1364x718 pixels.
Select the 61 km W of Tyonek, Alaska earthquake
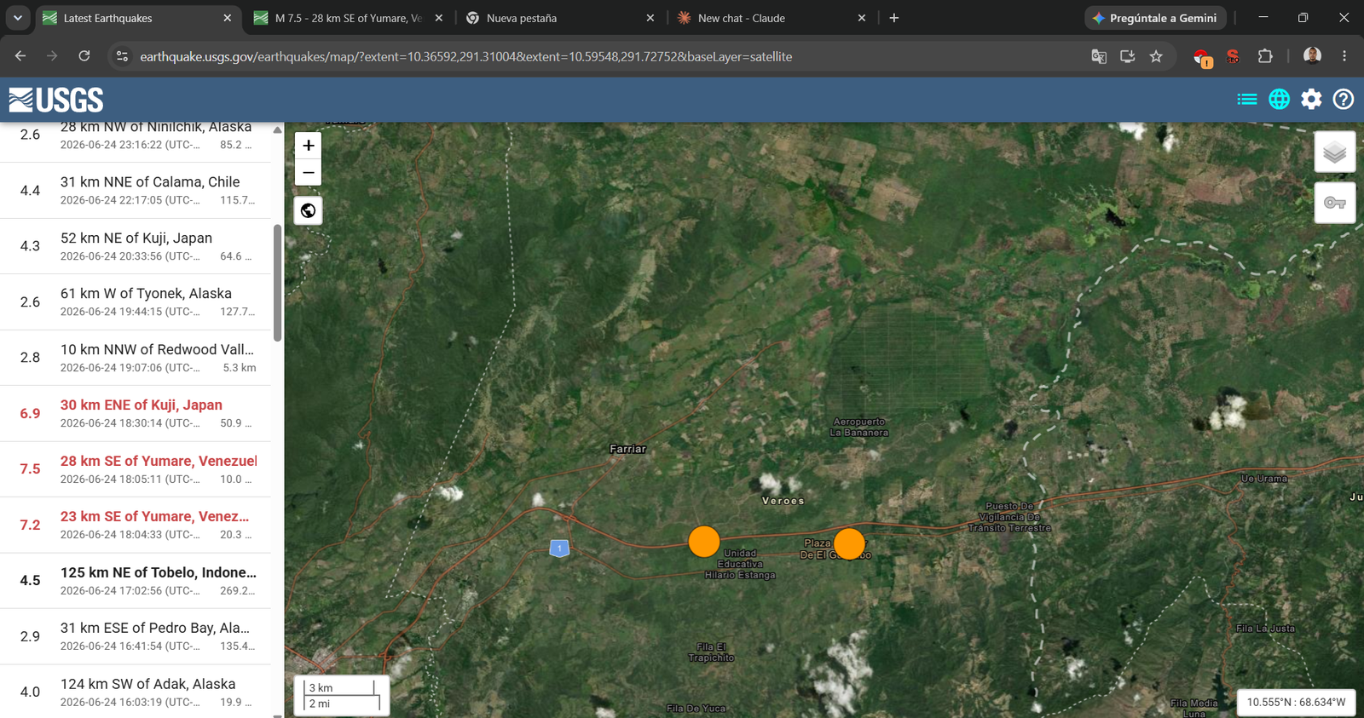click(136, 302)
